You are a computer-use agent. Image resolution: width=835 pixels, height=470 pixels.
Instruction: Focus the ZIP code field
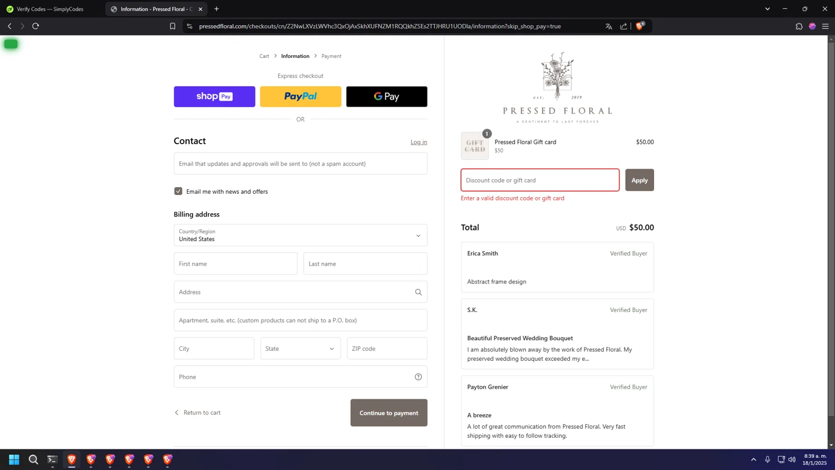(x=387, y=349)
